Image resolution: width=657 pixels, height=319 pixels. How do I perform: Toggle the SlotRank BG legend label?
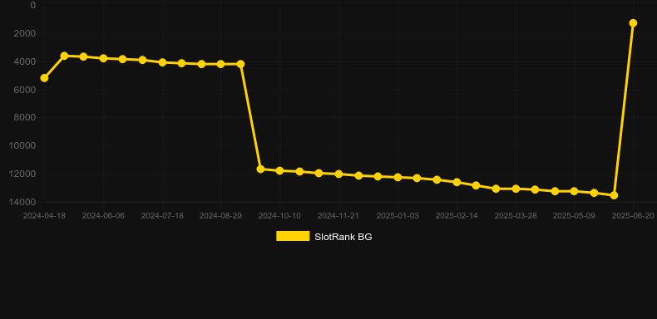[343, 237]
